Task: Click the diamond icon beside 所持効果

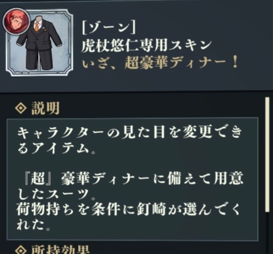Action: pyautogui.click(x=21, y=250)
